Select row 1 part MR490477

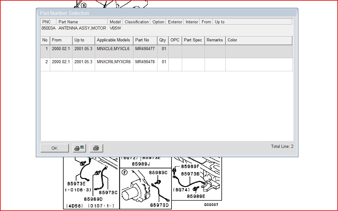click(145, 49)
